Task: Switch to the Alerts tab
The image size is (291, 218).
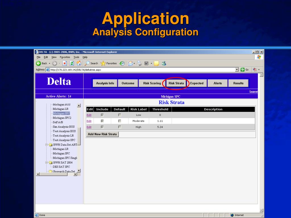Action: (x=218, y=83)
